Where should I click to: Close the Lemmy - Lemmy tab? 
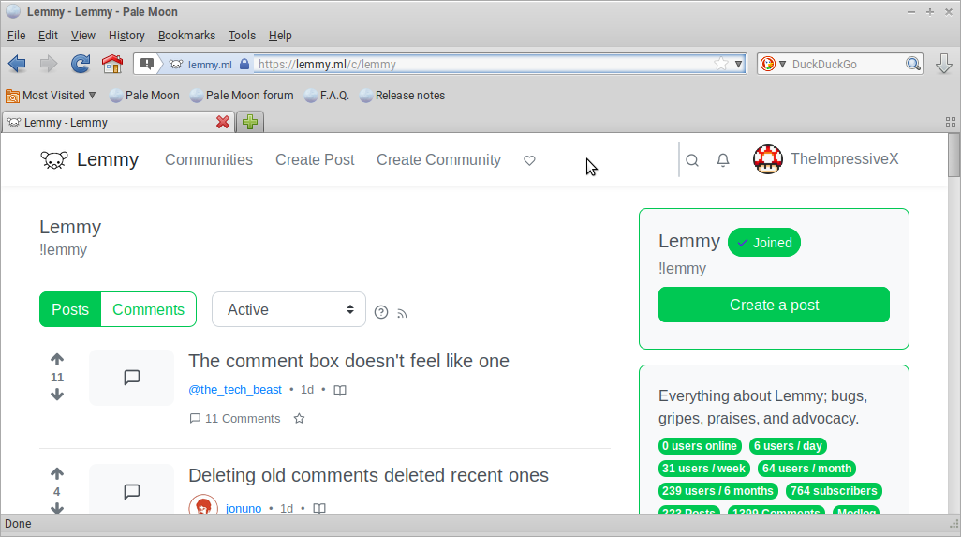[x=223, y=122]
